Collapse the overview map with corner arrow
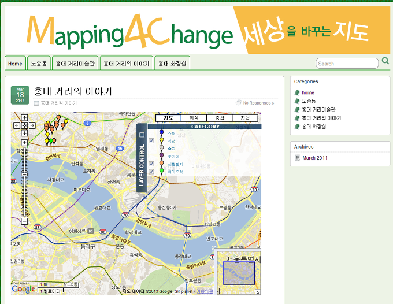The width and height of the screenshot is (393, 304). [257, 292]
